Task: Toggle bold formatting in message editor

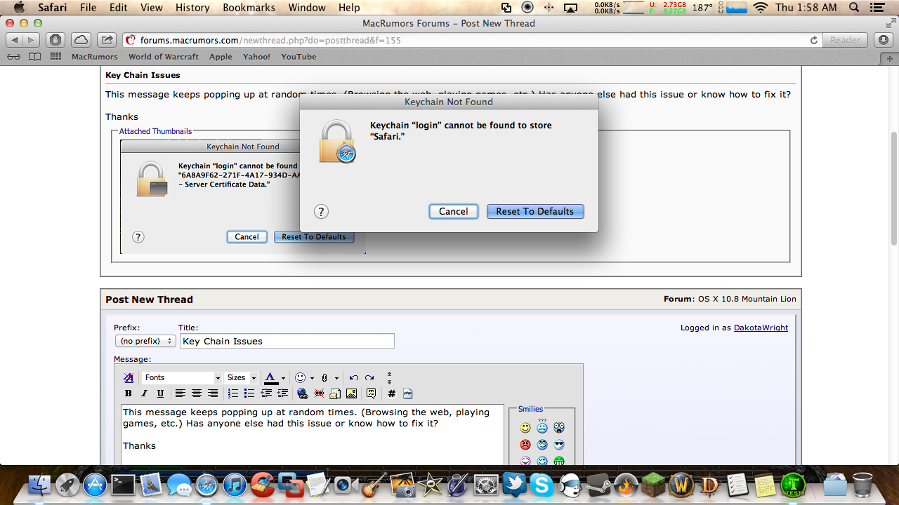Action: 128,393
